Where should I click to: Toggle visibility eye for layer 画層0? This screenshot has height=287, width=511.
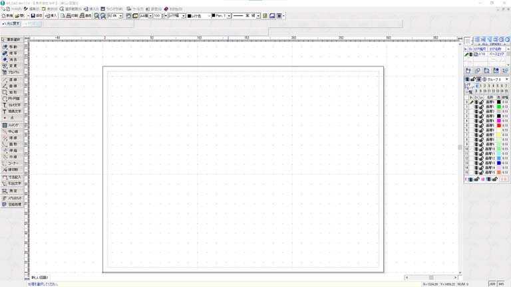click(x=476, y=102)
